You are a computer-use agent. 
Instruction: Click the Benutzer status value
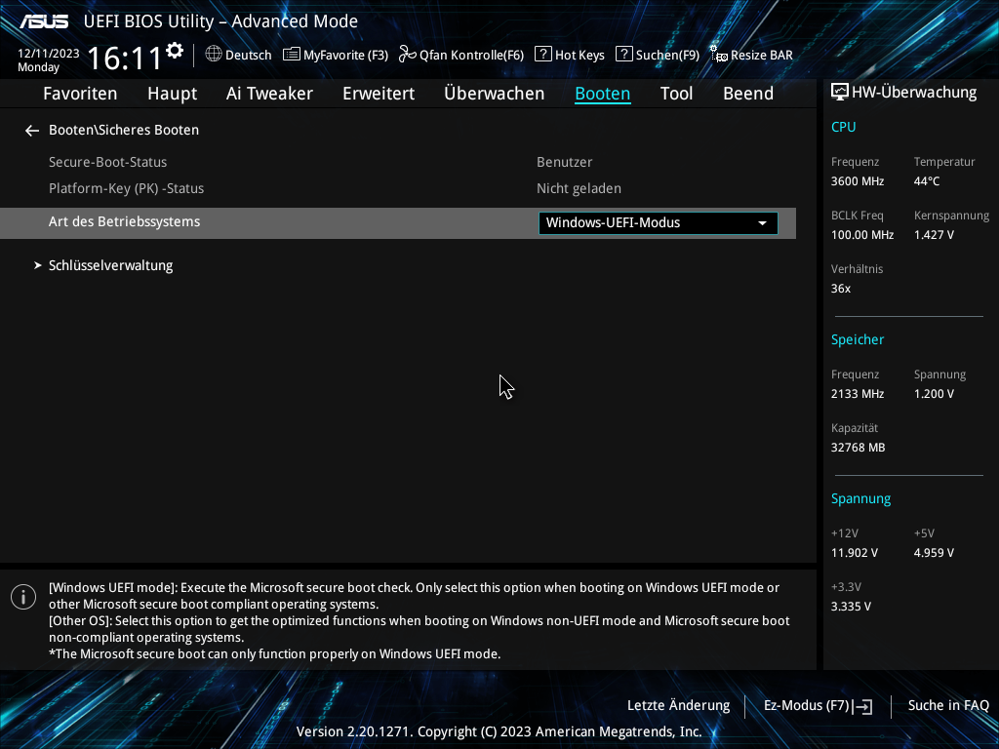pos(565,162)
